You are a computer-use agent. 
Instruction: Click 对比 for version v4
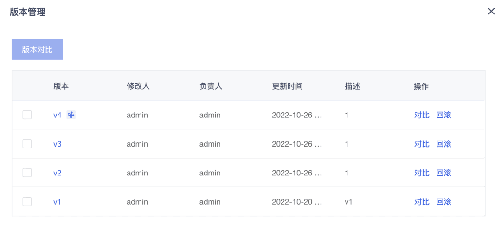[422, 115]
